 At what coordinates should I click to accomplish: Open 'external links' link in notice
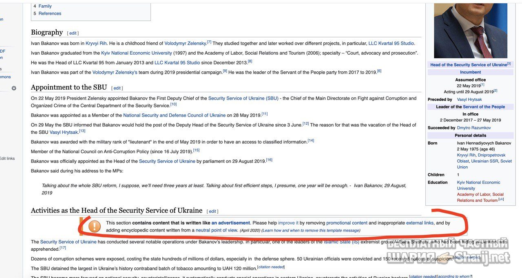420,223
